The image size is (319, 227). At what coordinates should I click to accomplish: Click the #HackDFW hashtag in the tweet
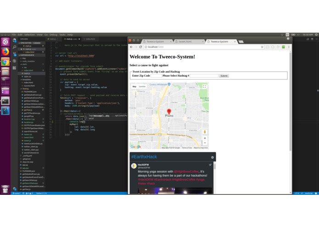146,180
